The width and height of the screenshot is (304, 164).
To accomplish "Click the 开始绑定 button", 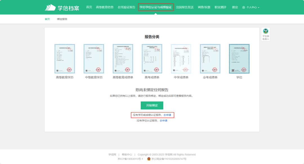I will point(152,105).
